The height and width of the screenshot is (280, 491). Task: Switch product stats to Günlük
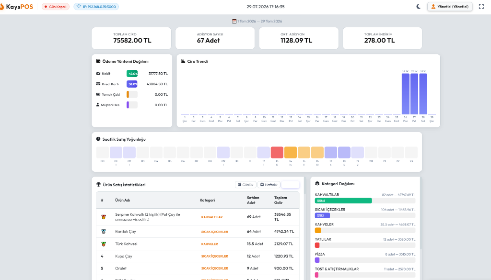point(246,185)
